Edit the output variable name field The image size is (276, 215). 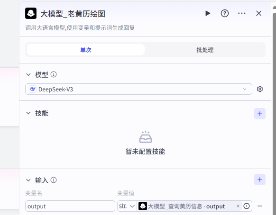(70, 206)
